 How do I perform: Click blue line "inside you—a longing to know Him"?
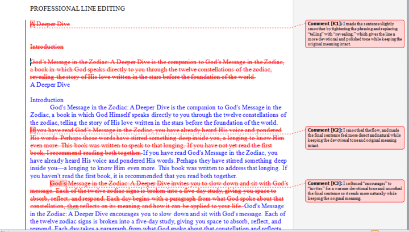158,168
